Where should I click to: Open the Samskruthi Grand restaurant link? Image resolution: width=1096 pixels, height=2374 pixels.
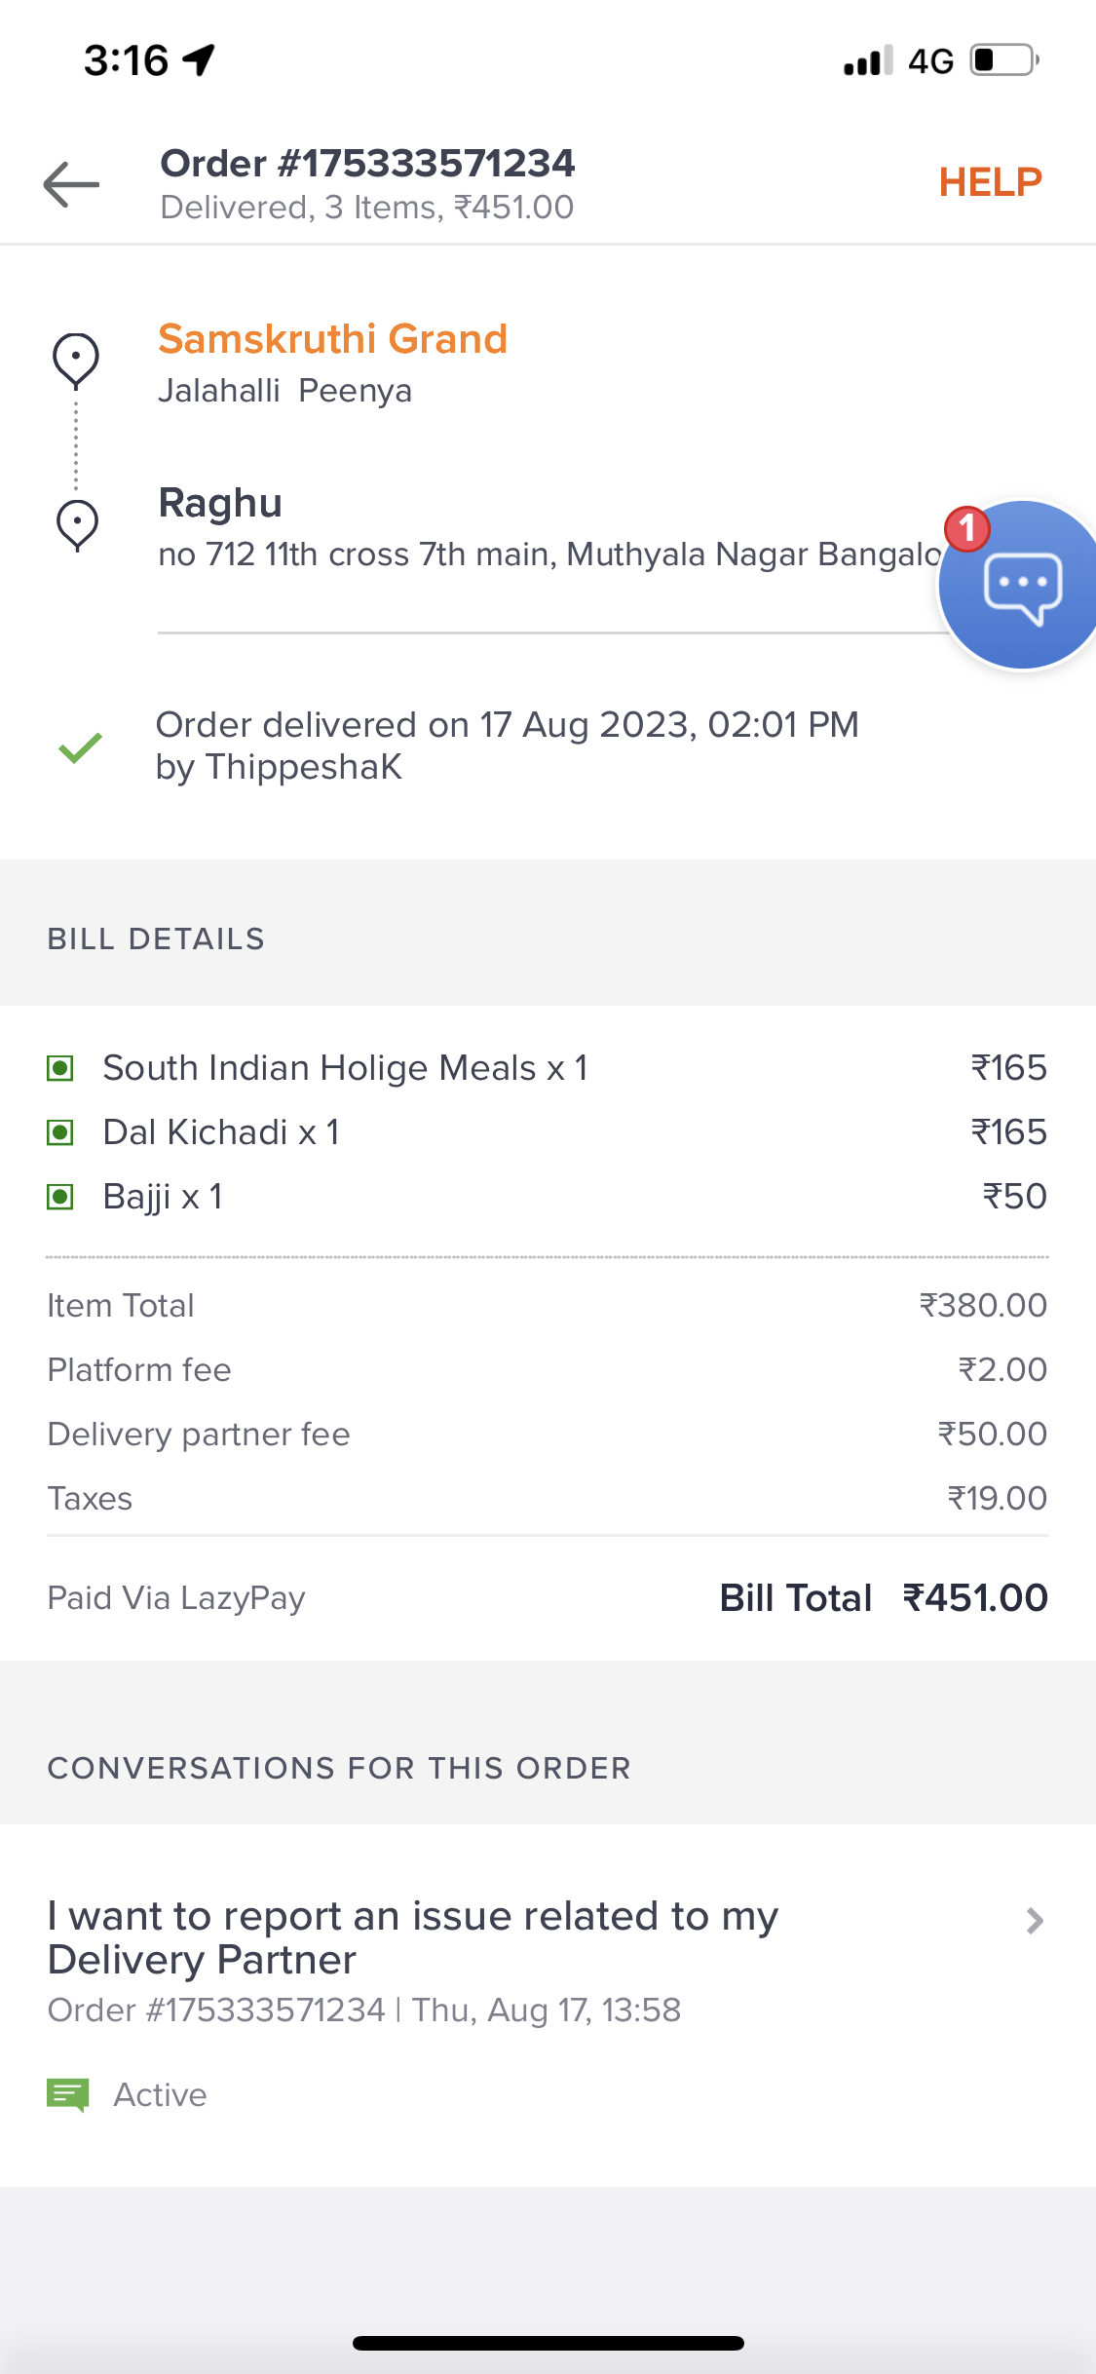(332, 339)
